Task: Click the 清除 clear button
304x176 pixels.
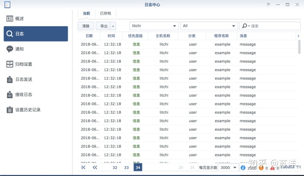Action: [x=86, y=26]
